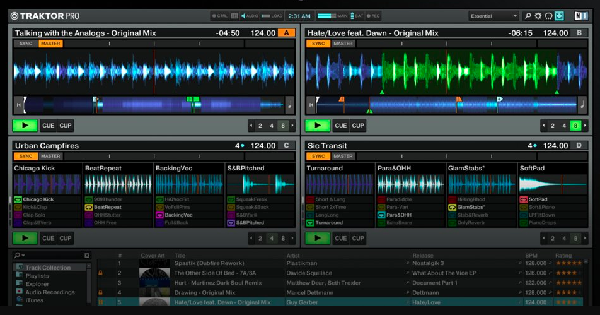Click the CTRL indicator in the header
The width and height of the screenshot is (600, 315).
(219, 16)
